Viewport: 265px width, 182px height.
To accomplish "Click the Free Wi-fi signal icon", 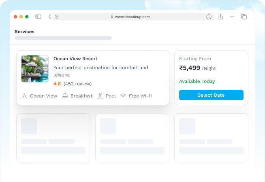I will point(123,96).
